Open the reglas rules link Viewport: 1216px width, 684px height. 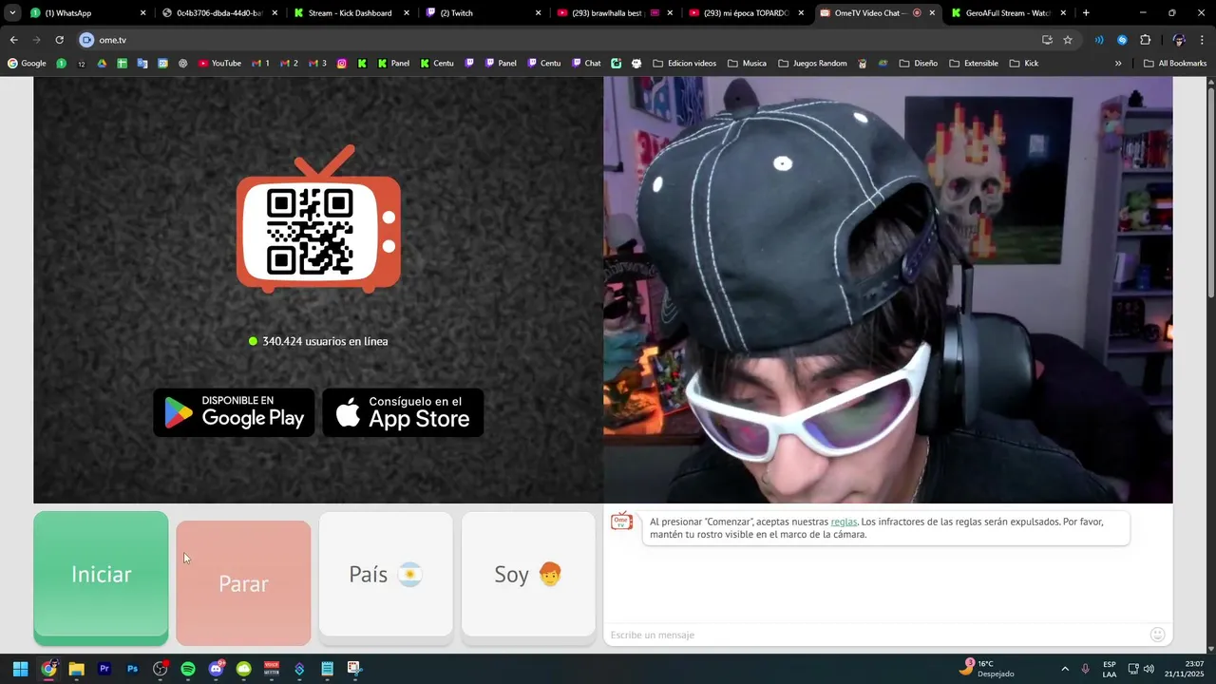tap(844, 522)
